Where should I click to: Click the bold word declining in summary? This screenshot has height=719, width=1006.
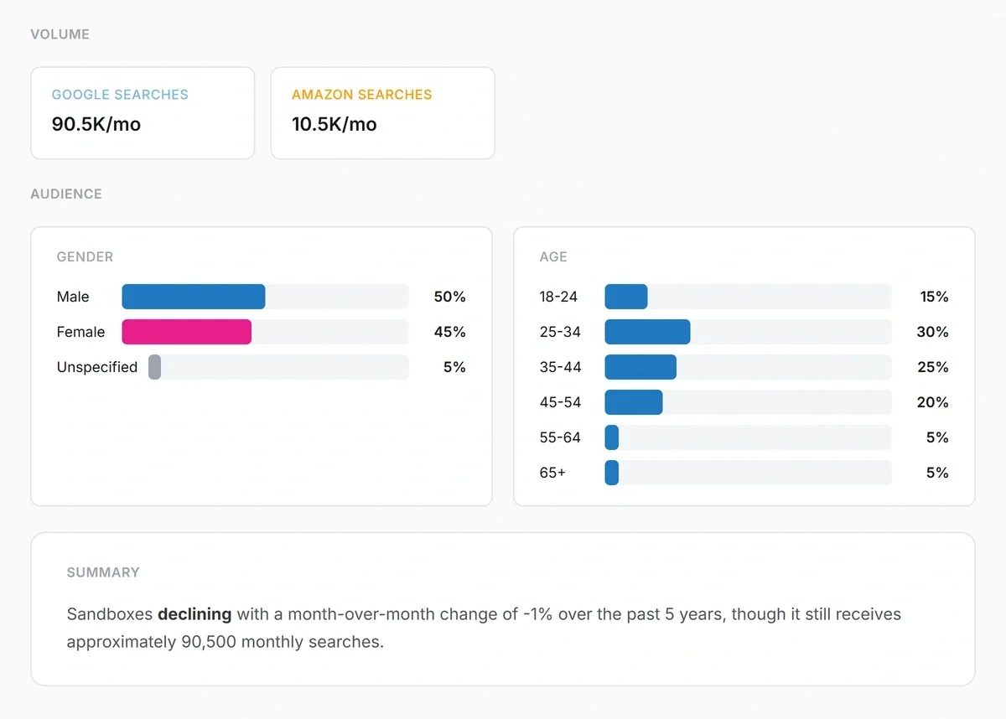click(x=194, y=614)
